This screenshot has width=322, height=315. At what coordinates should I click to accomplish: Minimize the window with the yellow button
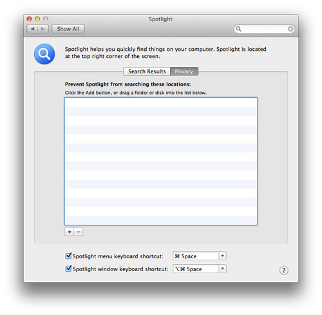pyautogui.click(x=37, y=19)
